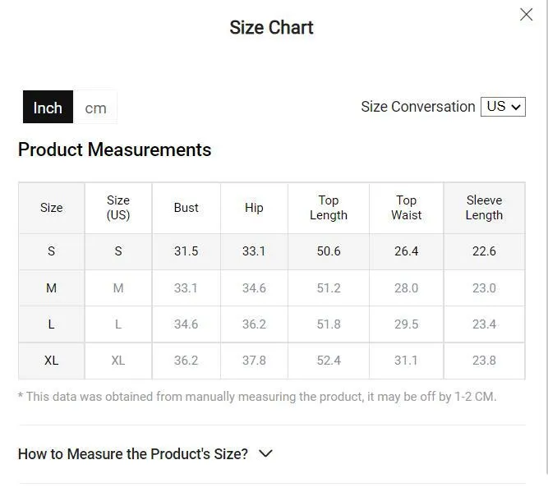This screenshot has height=492, width=548.
Task: Click the Top Length column header
Action: pyautogui.click(x=329, y=208)
